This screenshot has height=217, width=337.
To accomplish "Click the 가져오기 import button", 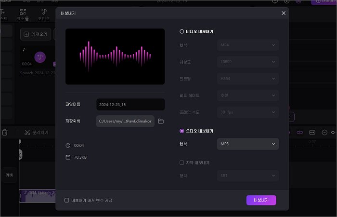I will (36, 34).
